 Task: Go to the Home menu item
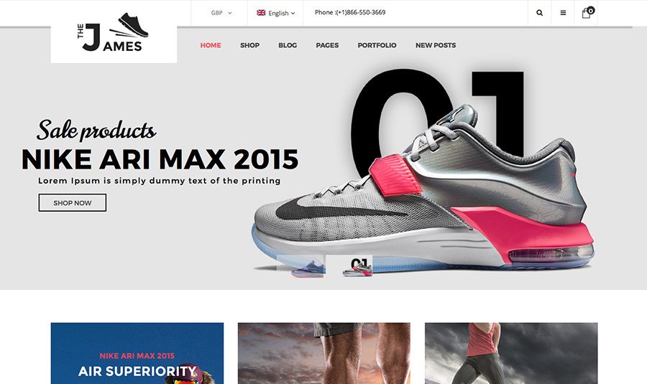211,45
